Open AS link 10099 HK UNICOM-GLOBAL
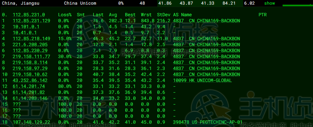Image resolution: width=313 pixels, height=127 pixels. coord(202,80)
